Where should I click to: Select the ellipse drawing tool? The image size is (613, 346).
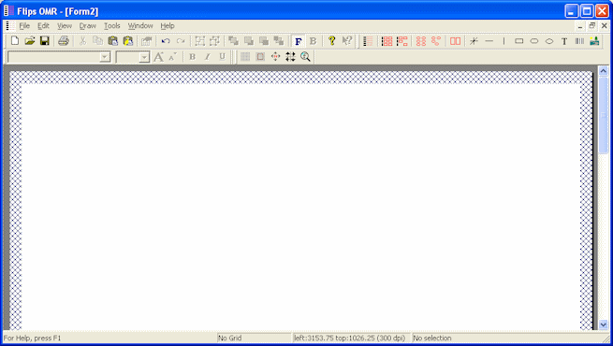[549, 41]
